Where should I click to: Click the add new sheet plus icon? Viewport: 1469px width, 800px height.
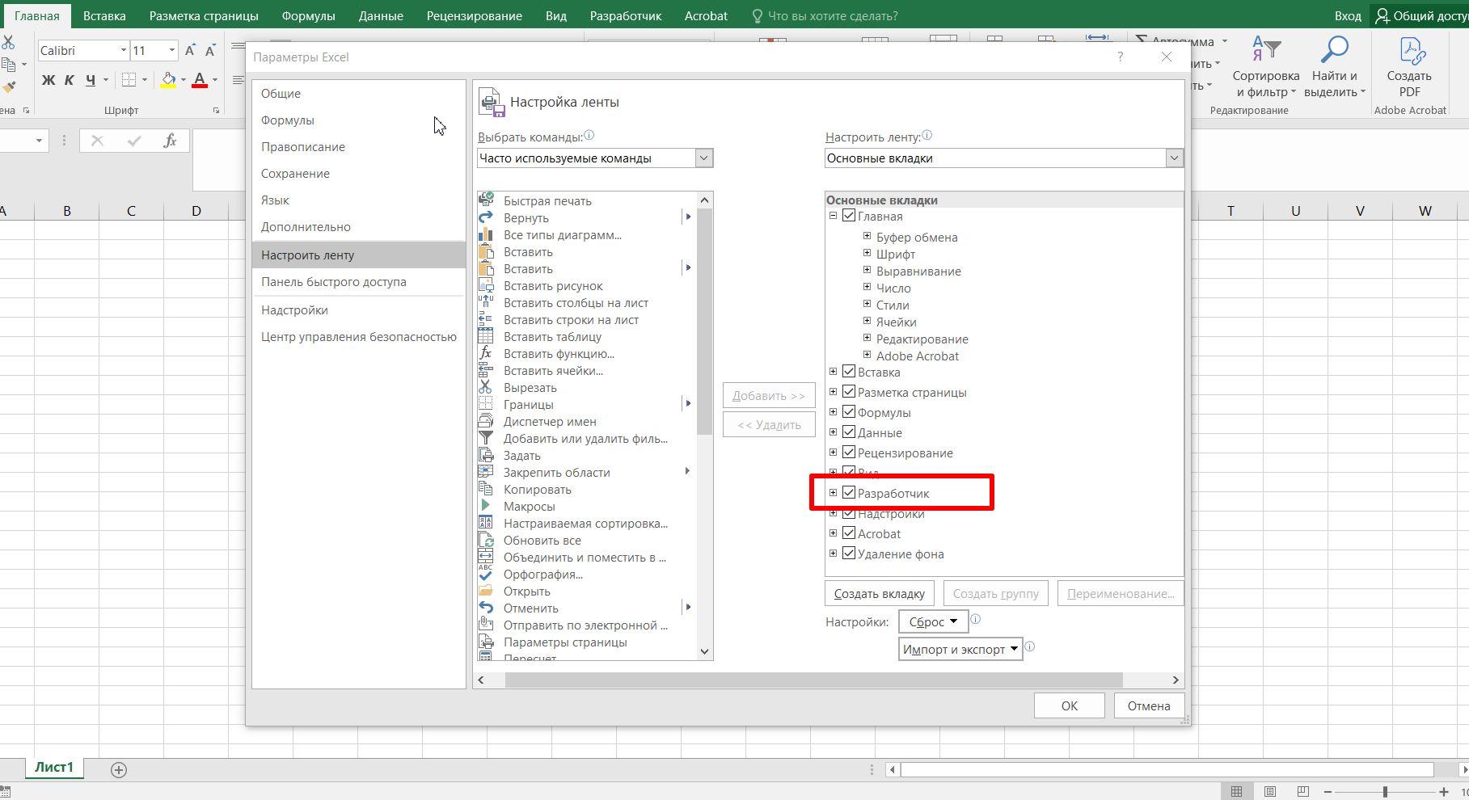(x=119, y=770)
